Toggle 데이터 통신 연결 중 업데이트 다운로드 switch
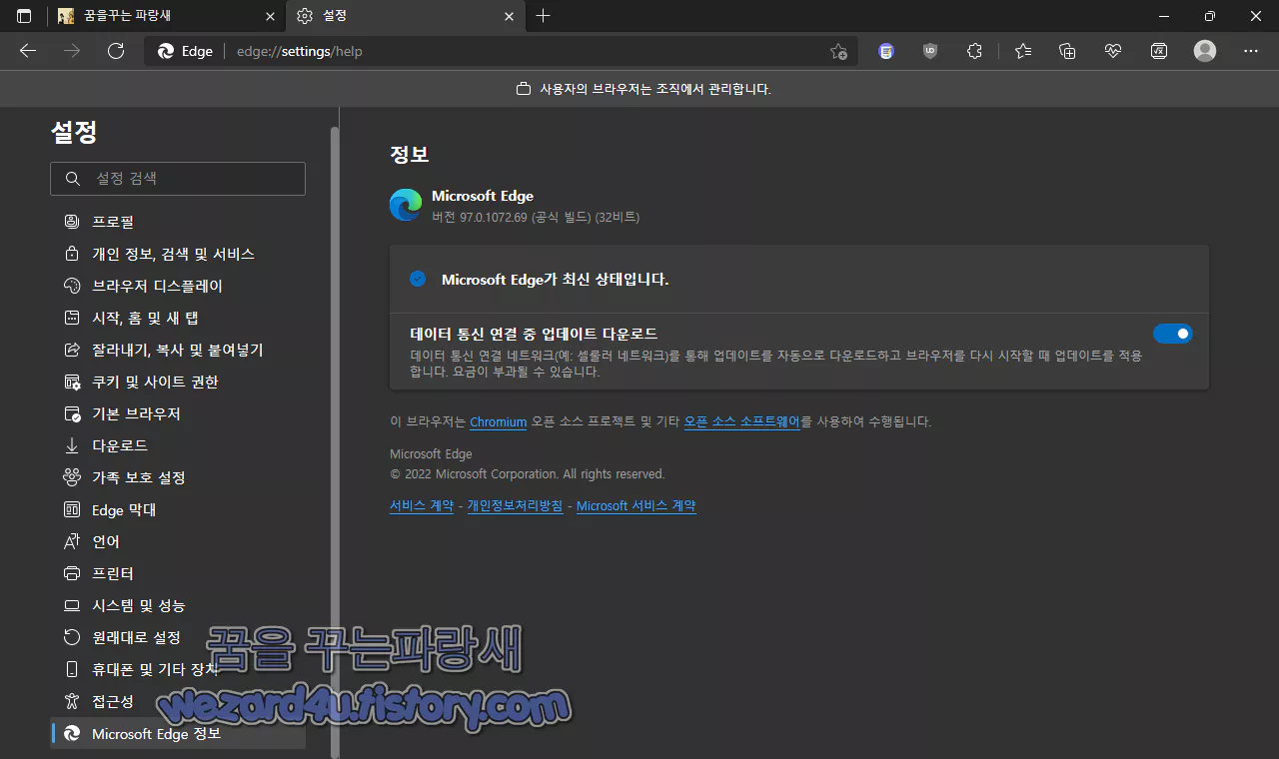 1173,334
